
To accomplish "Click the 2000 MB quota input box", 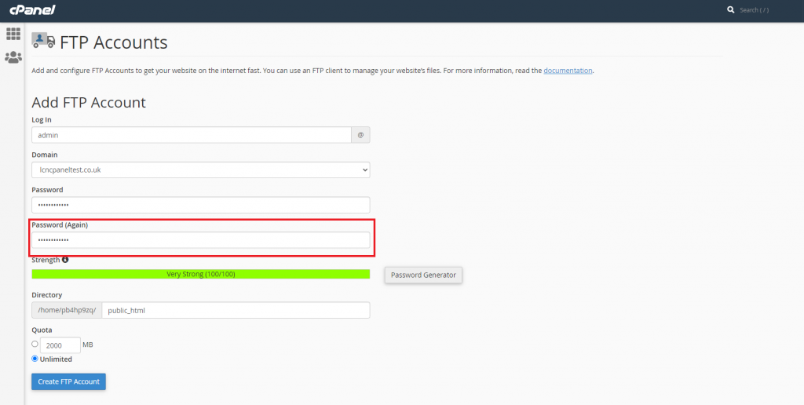I will tap(60, 345).
